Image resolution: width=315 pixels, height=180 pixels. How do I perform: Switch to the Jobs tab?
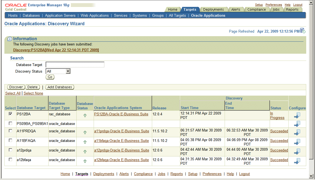click(276, 9)
